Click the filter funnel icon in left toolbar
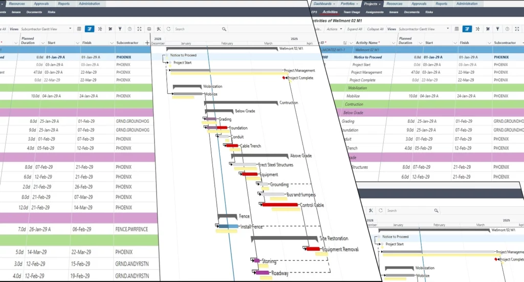524x282 pixels. 120,29
